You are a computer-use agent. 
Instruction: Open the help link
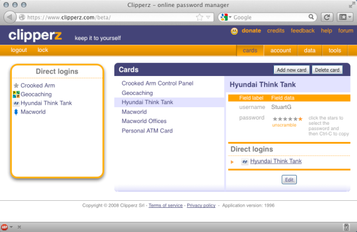pyautogui.click(x=326, y=31)
